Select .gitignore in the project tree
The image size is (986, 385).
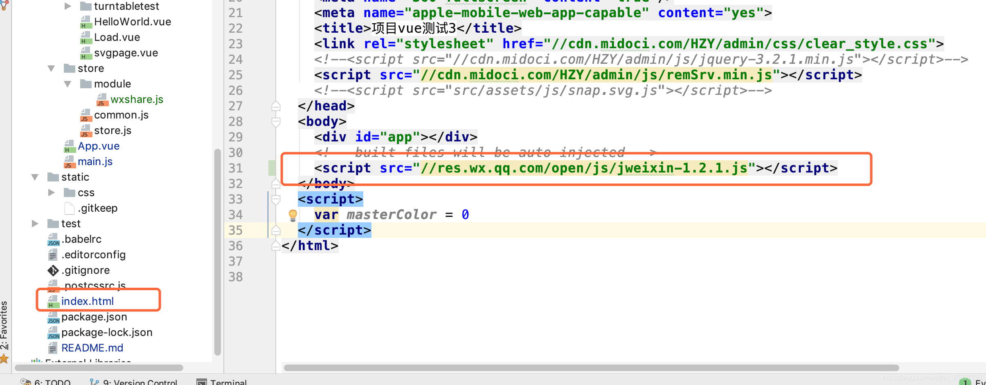click(x=86, y=270)
